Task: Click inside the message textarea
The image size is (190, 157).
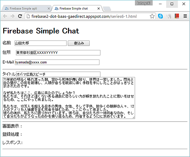Action: [69, 98]
